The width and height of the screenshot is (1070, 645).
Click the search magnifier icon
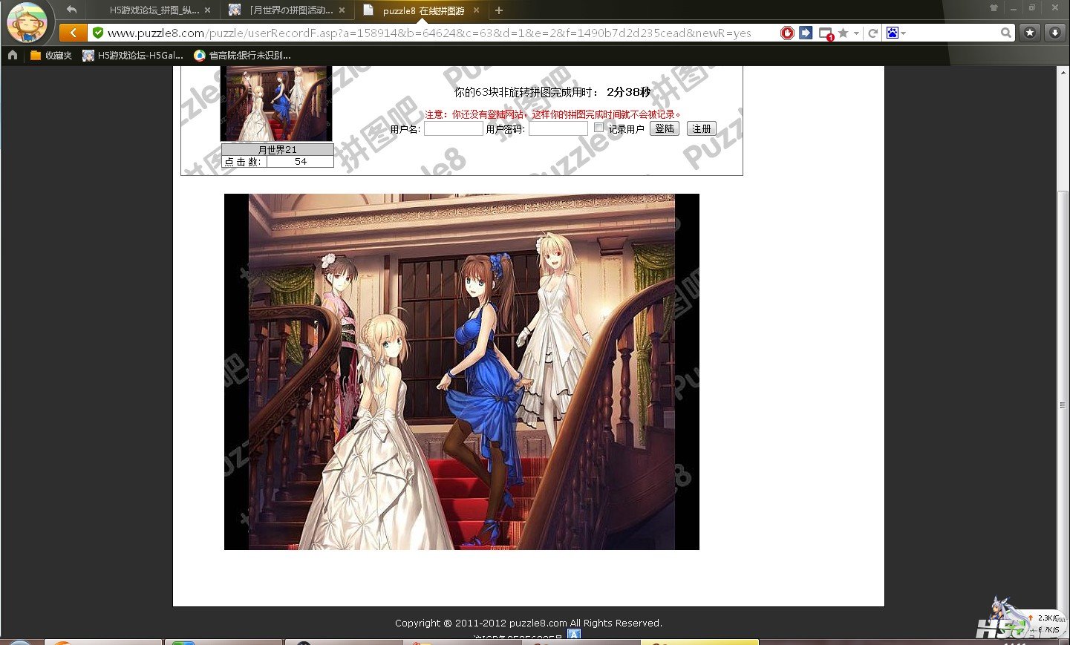coord(1005,33)
